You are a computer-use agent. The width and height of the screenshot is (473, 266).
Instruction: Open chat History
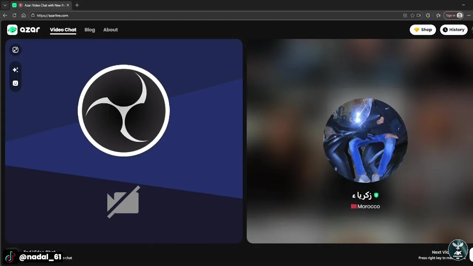pos(454,30)
